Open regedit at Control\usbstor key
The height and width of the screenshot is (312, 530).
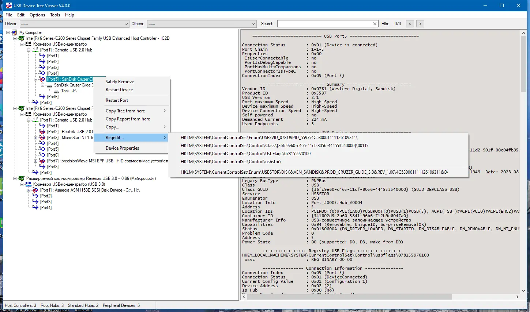tap(318, 162)
